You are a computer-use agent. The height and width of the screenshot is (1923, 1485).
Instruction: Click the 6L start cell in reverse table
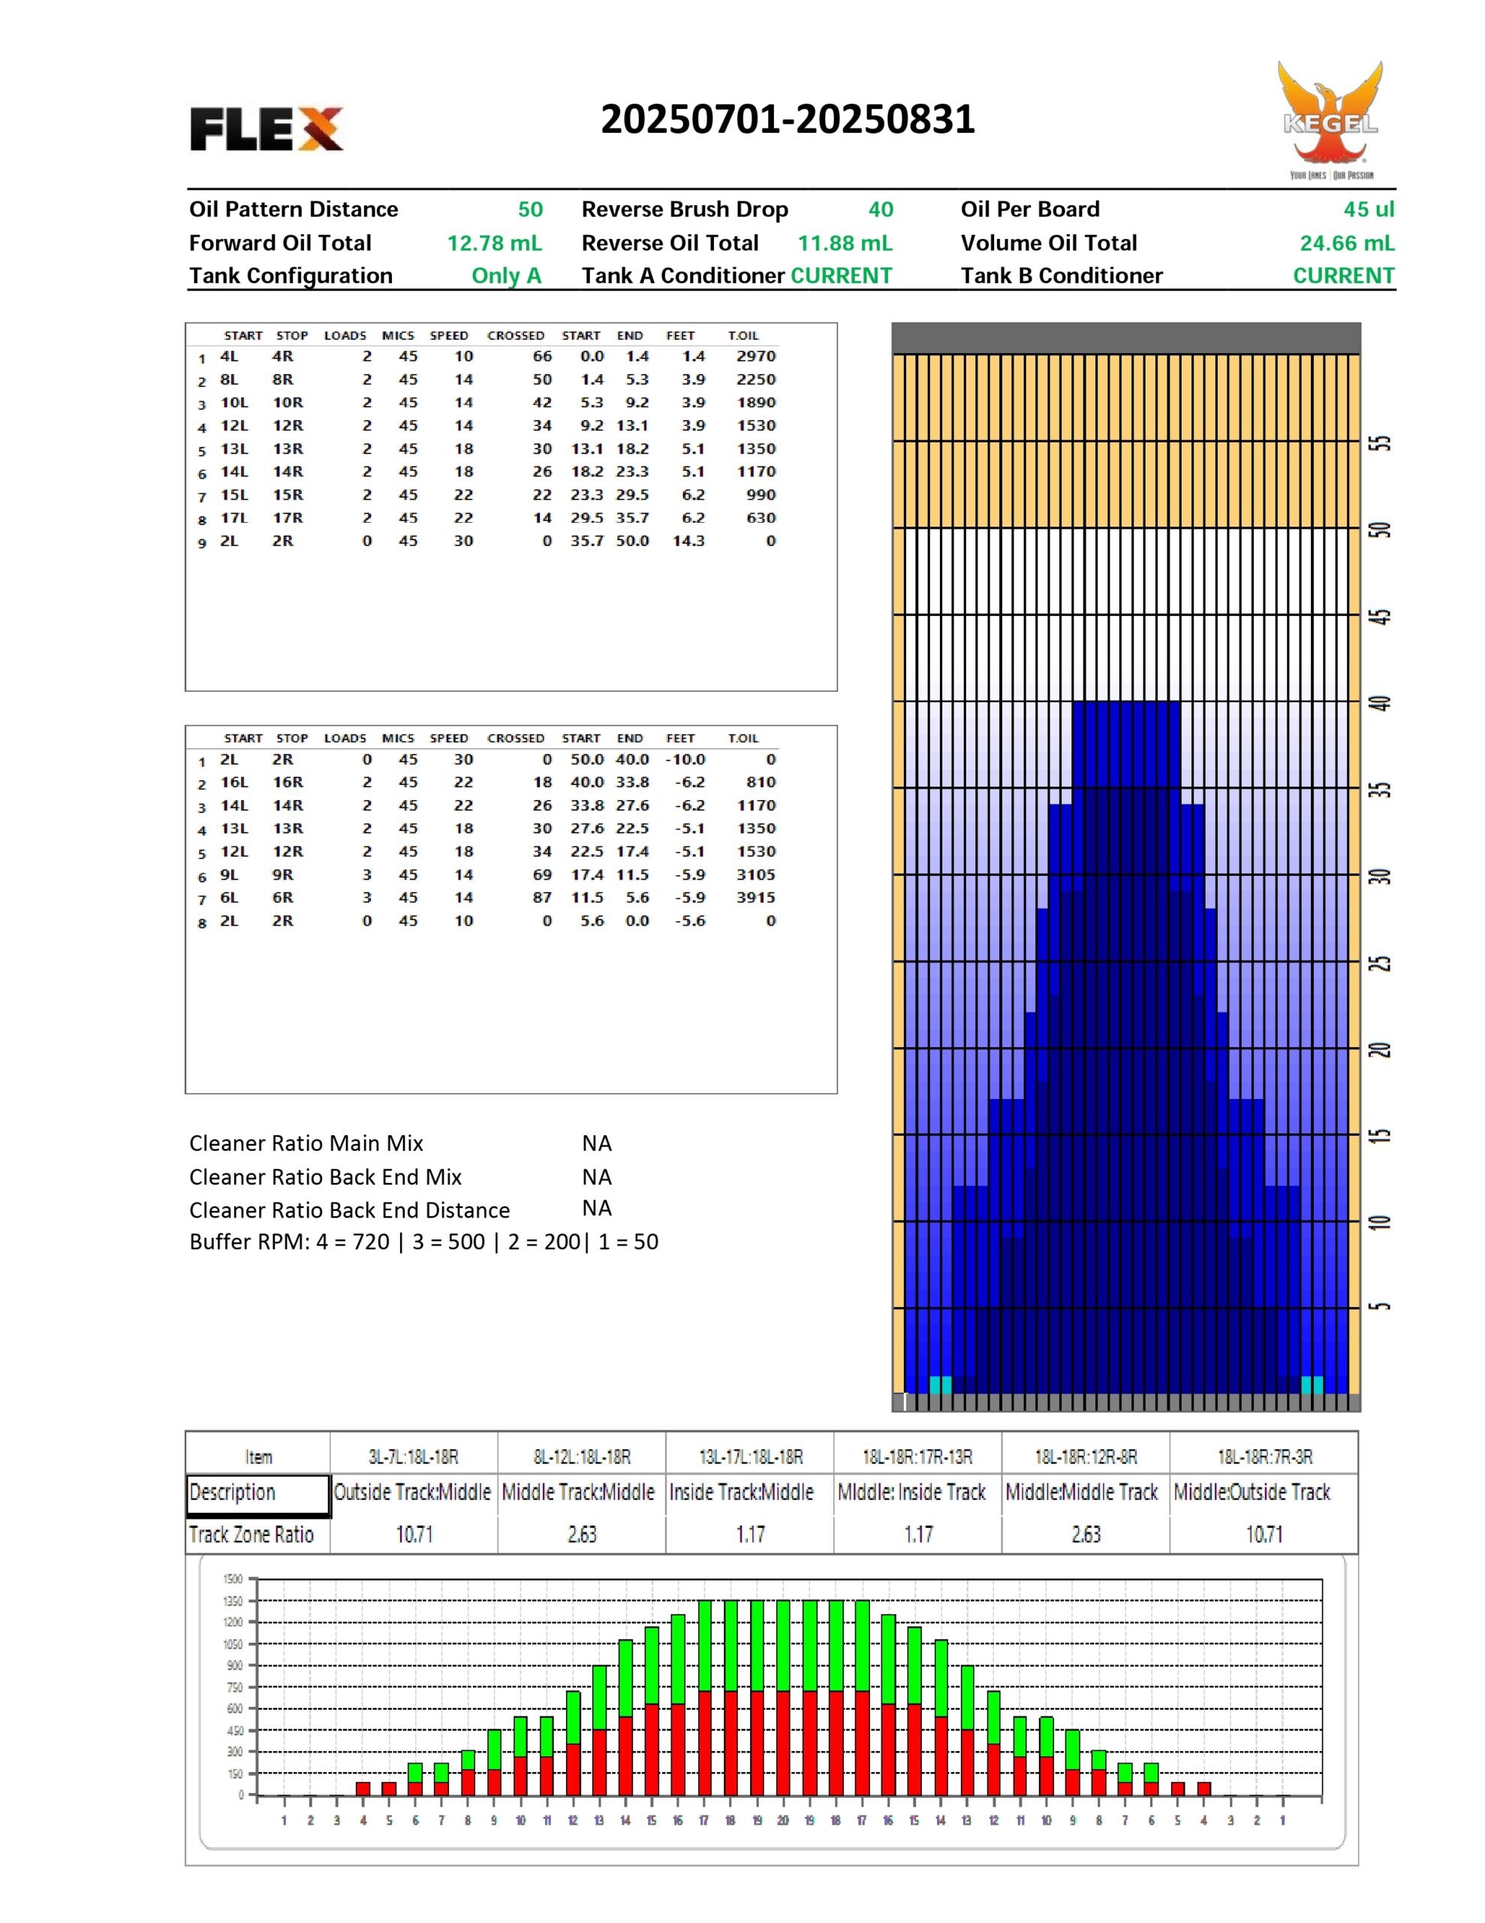(x=229, y=897)
